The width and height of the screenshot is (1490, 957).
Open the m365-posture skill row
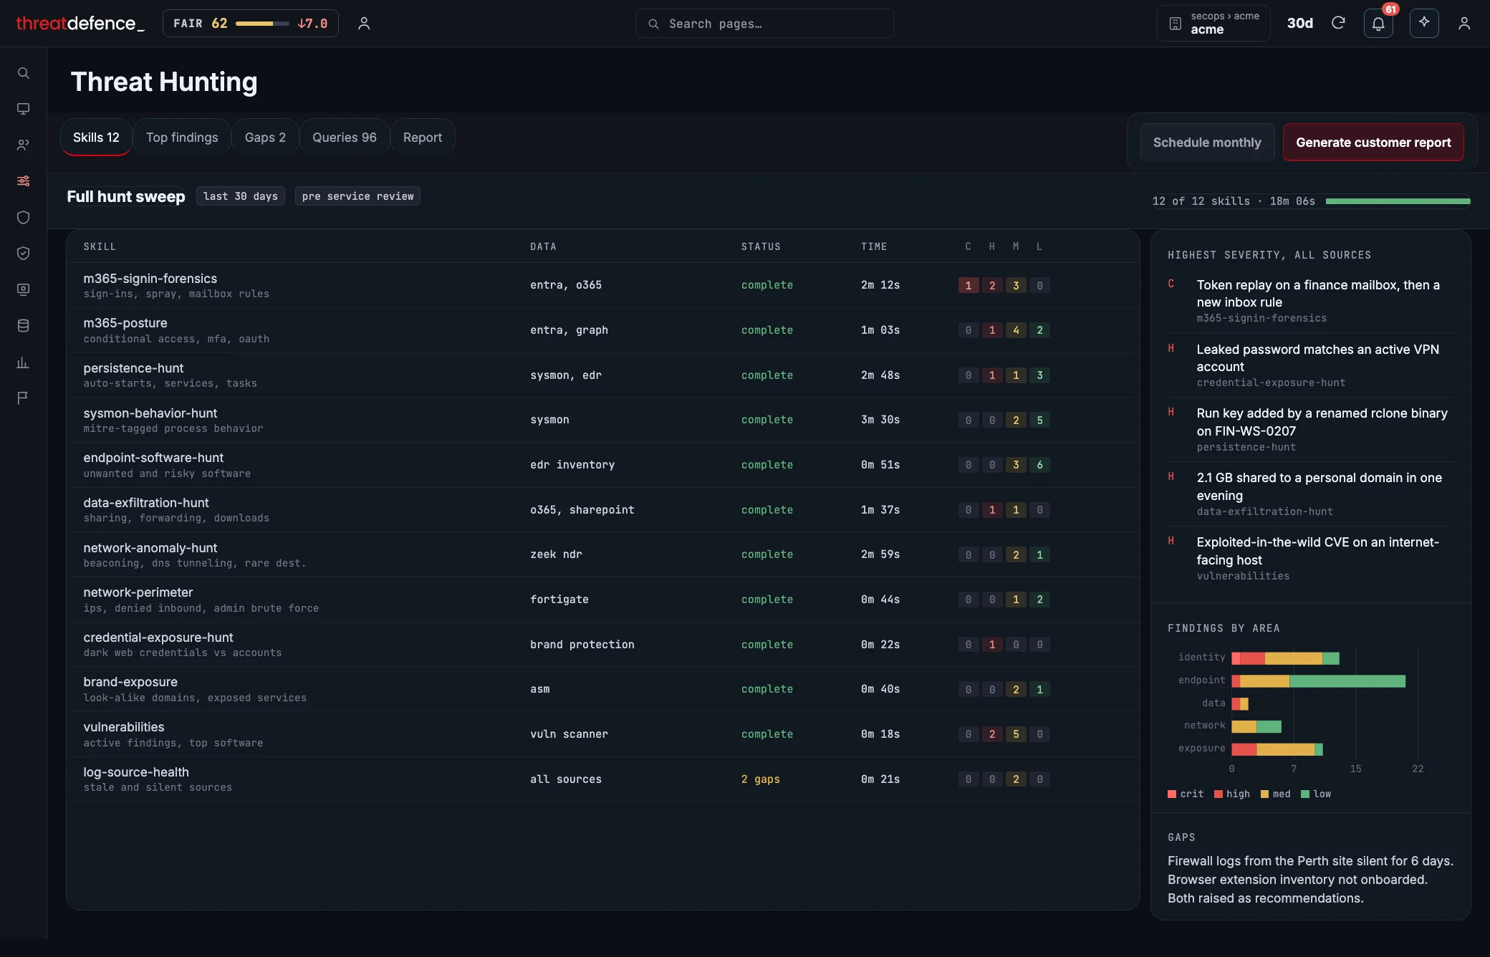pos(602,330)
